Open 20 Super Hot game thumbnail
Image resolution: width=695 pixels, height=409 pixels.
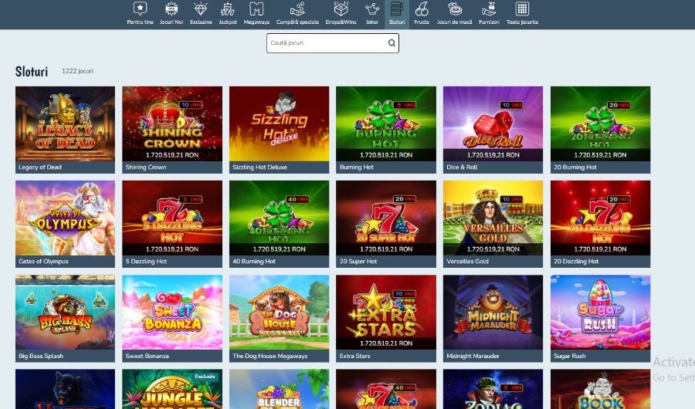point(386,218)
